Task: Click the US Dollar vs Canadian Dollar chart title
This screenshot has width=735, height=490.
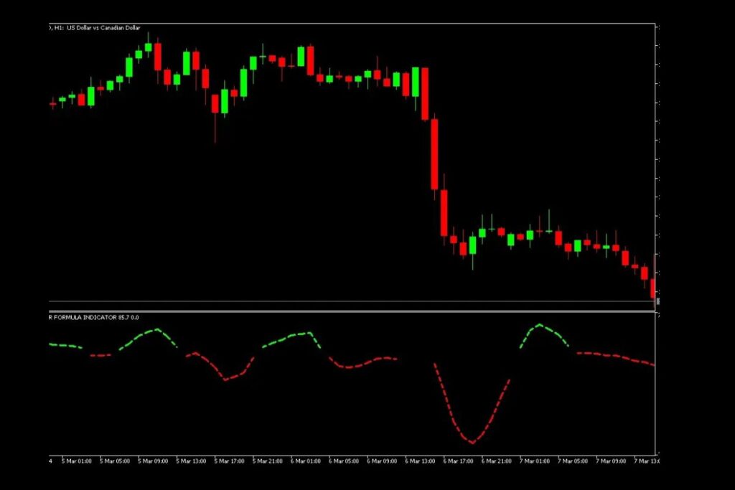Action: [104, 27]
